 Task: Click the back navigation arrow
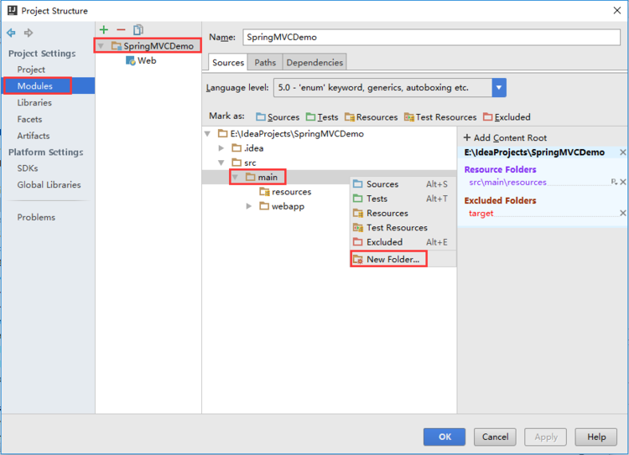11,33
